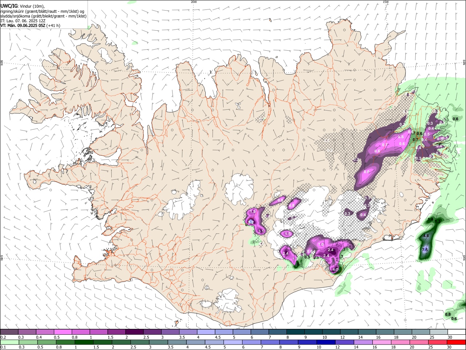Click the grey-green rain swatch at 3
The width and height of the screenshot is (466, 350).
[158, 342]
